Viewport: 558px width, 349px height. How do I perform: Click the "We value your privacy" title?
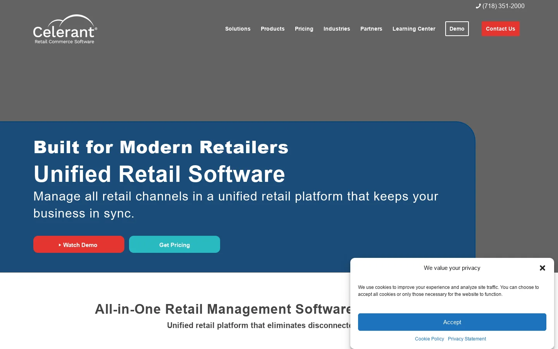(452, 268)
